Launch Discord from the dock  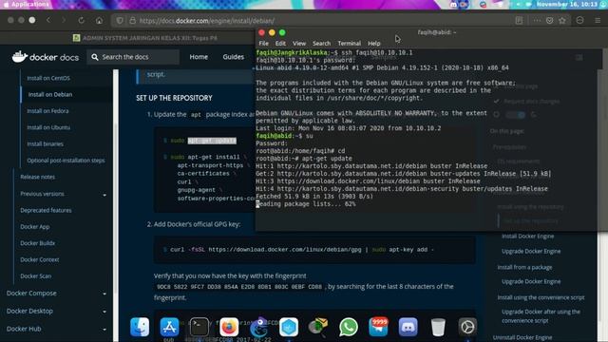[408, 327]
